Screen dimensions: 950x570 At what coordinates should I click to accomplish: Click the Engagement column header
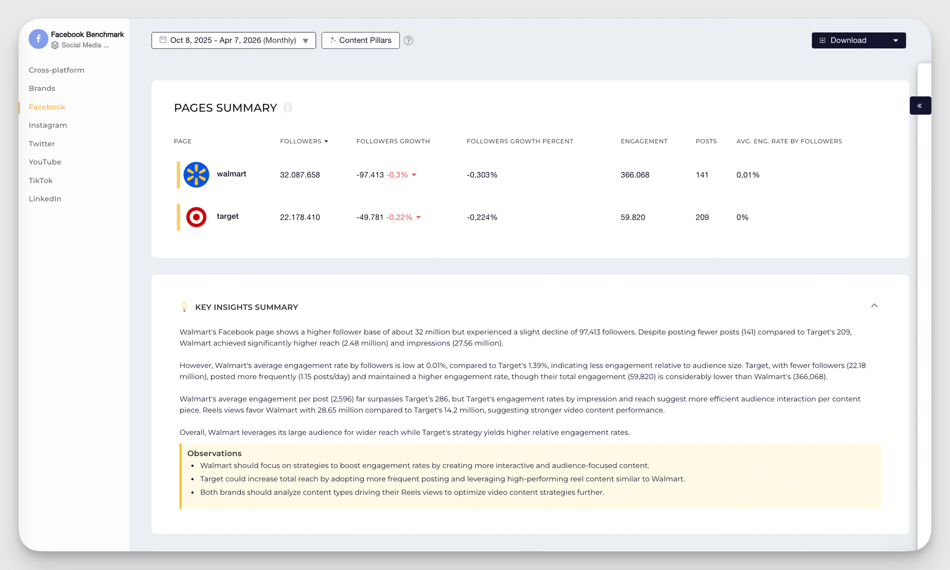(644, 141)
